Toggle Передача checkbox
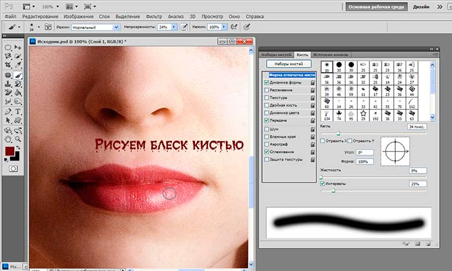The height and width of the screenshot is (271, 452). tap(267, 121)
